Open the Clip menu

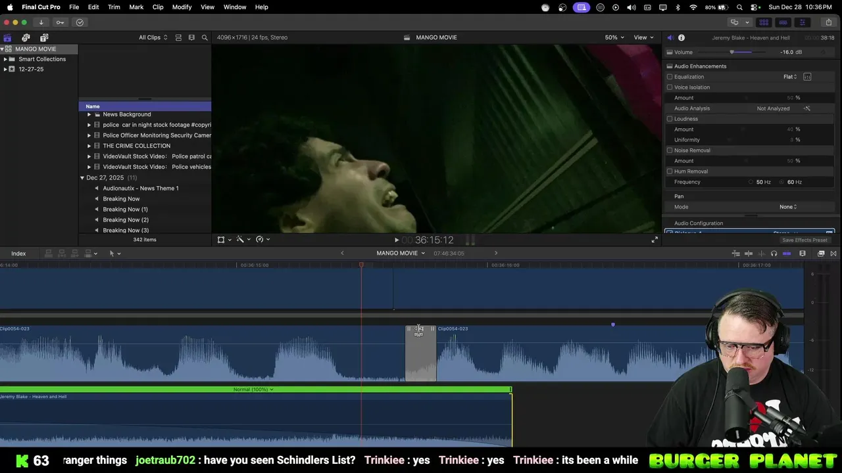[x=158, y=7]
